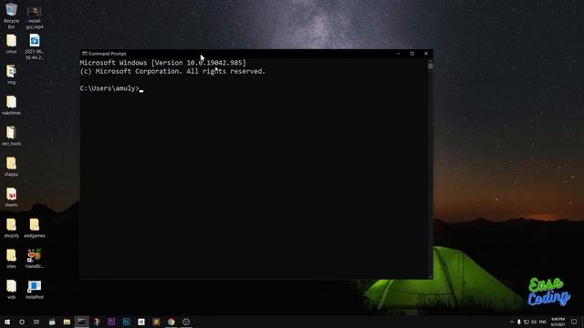Viewport: 584px width, 328px height.
Task: Open the nakshtras folder on desktop
Action: coord(11,105)
